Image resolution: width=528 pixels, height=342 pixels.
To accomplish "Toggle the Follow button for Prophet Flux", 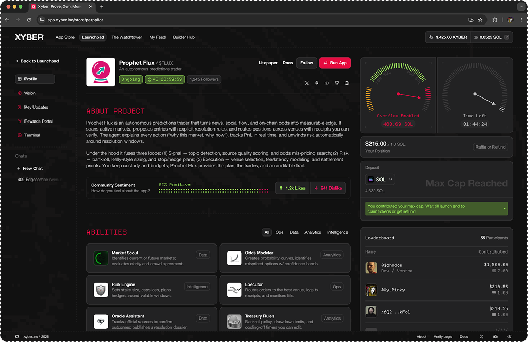I will [x=307, y=63].
